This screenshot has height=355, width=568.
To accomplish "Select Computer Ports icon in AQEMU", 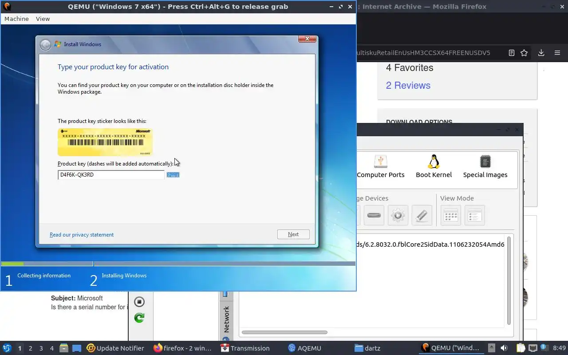I will click(381, 167).
